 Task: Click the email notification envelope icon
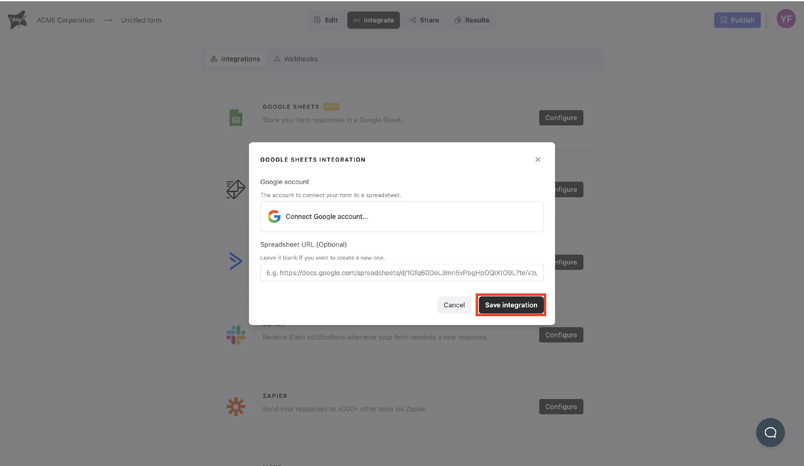(236, 189)
